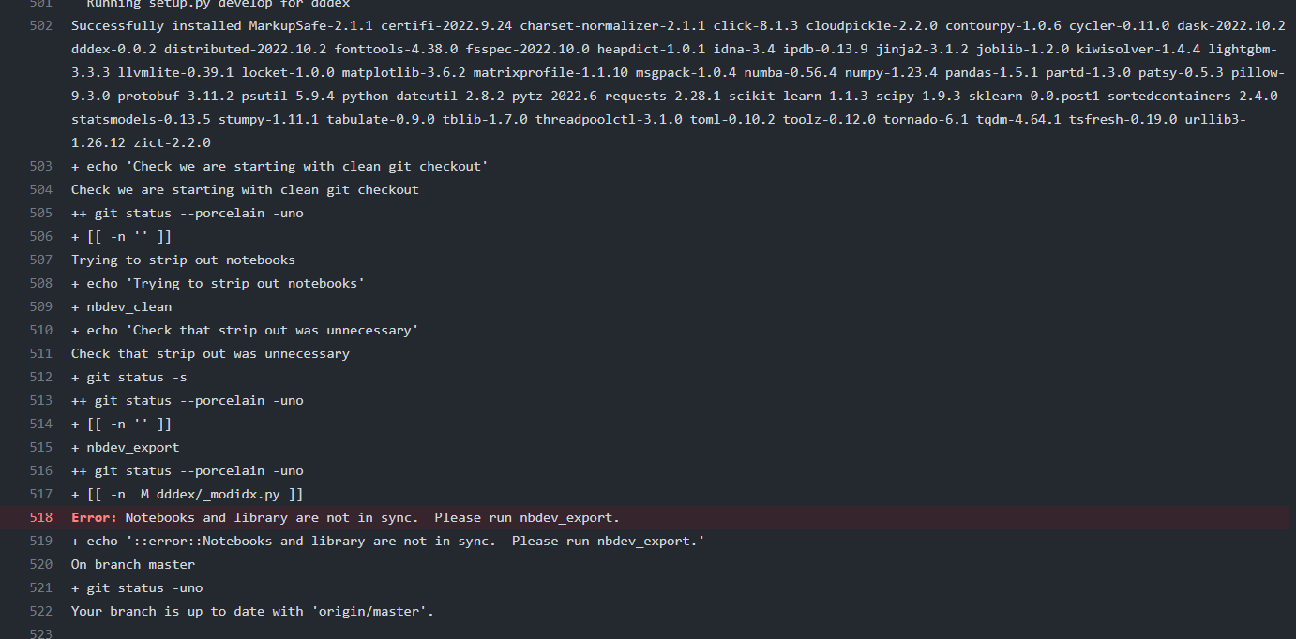Click line number 515
Viewport: 1296px width, 639px height.
click(40, 447)
